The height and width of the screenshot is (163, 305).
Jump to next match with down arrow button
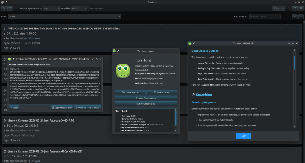(301, 16)
